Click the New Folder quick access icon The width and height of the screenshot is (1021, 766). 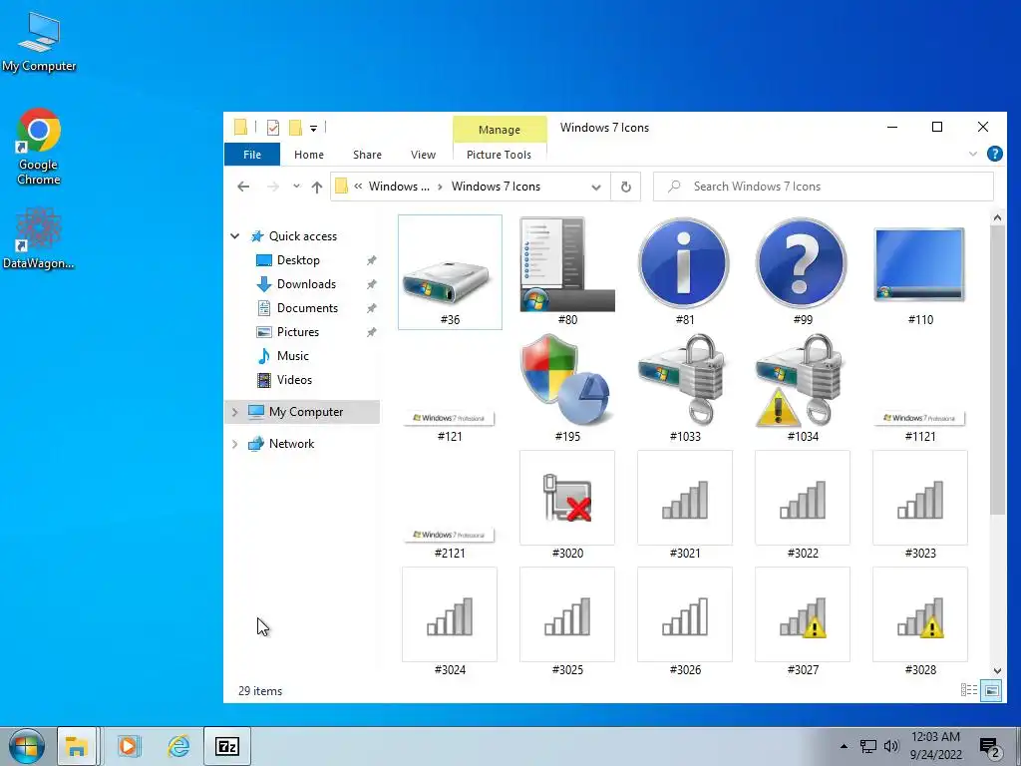click(x=295, y=128)
